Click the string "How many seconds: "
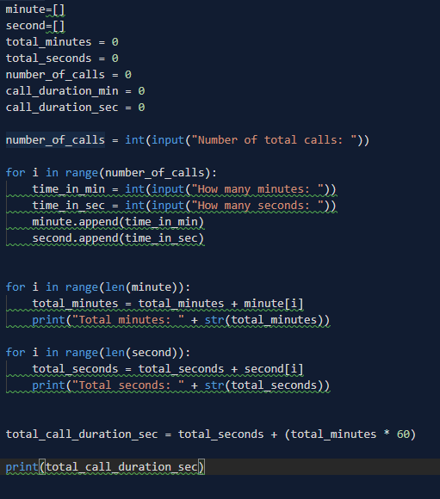 pos(257,206)
